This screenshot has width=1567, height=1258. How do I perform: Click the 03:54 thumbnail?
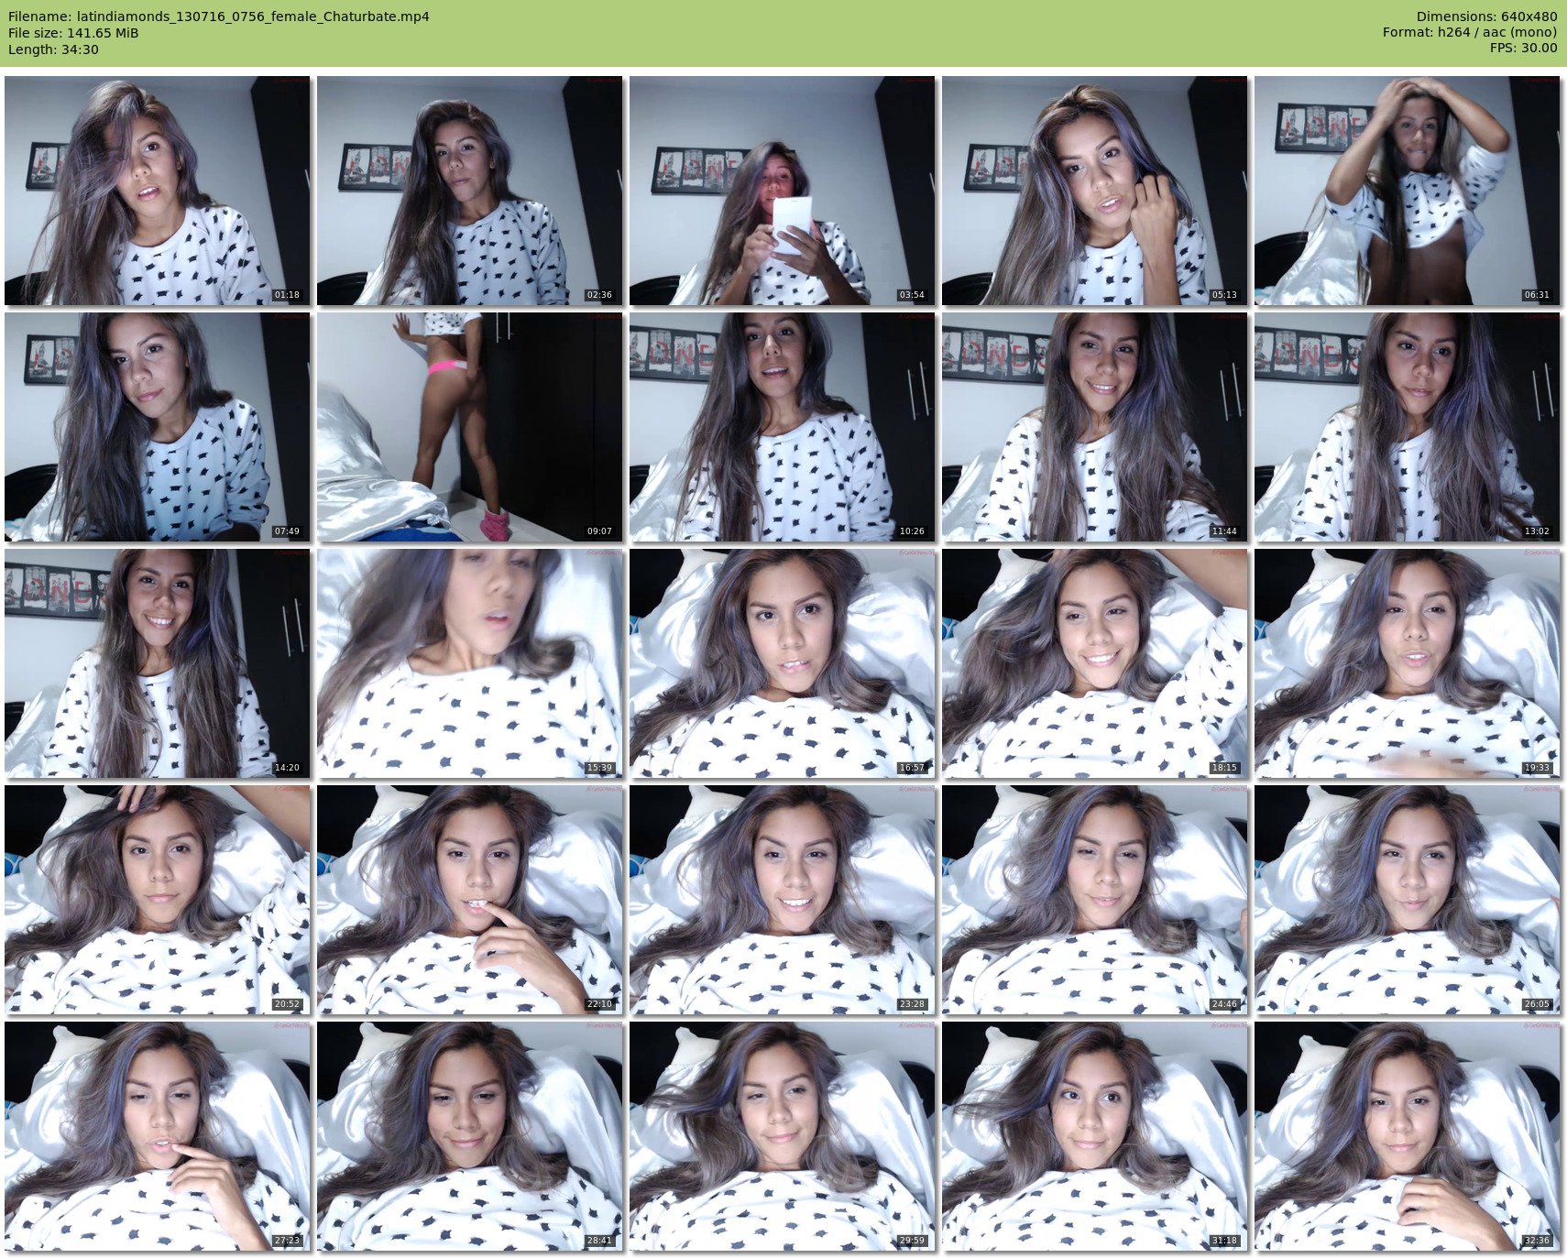[782, 191]
